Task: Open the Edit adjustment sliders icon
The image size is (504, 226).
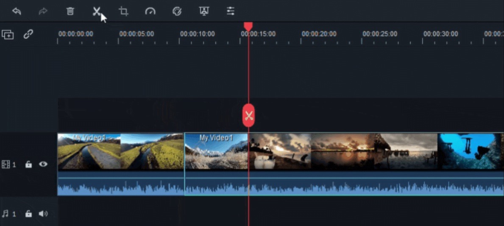Action: point(231,11)
